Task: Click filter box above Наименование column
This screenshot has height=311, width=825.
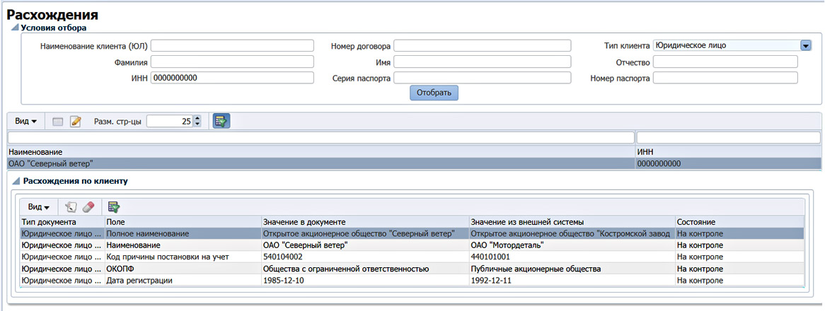Action: click(321, 137)
